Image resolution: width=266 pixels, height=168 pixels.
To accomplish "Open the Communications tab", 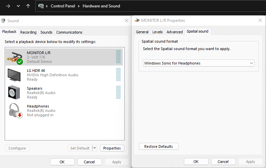I will (69, 32).
